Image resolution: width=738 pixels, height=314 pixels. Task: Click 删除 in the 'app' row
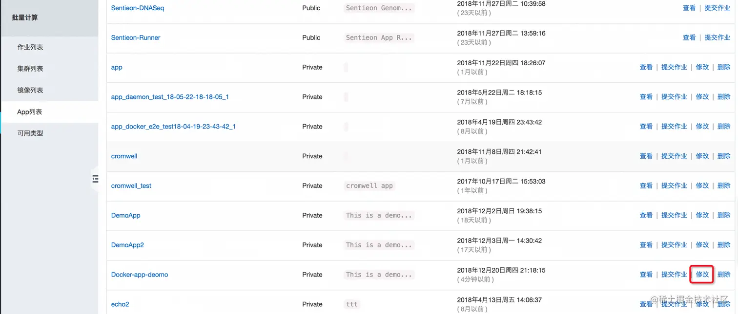click(x=724, y=67)
